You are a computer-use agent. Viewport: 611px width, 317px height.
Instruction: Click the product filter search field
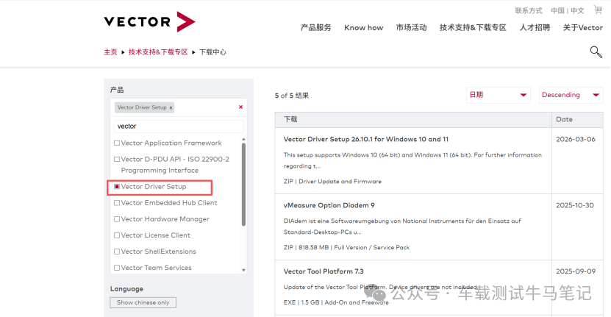tap(179, 127)
